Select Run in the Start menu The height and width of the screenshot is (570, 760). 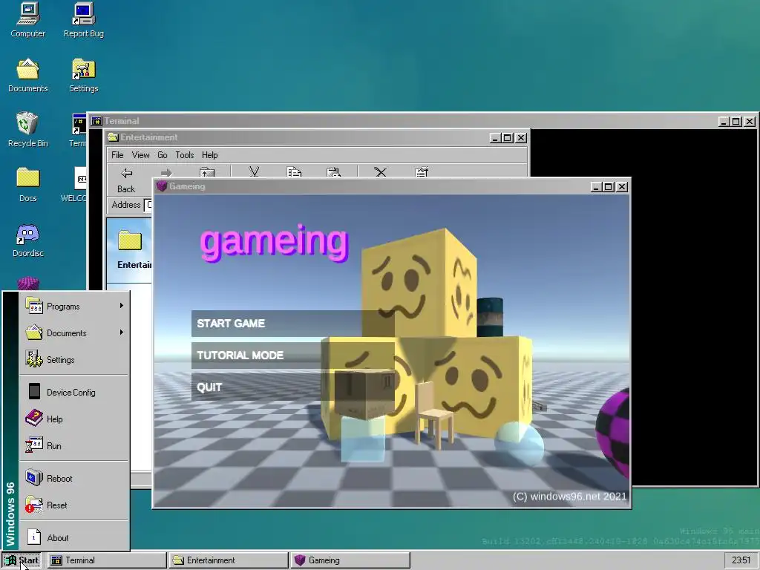point(74,445)
